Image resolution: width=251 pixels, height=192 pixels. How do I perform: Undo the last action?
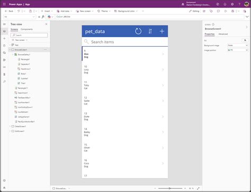click(19, 11)
